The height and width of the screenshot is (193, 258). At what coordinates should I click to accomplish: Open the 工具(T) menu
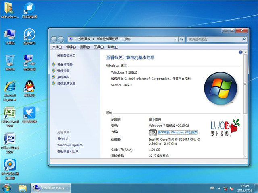(x=98, y=47)
